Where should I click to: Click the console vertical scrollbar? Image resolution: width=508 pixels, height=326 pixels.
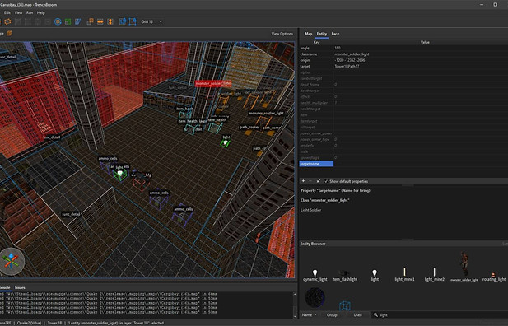(x=295, y=305)
